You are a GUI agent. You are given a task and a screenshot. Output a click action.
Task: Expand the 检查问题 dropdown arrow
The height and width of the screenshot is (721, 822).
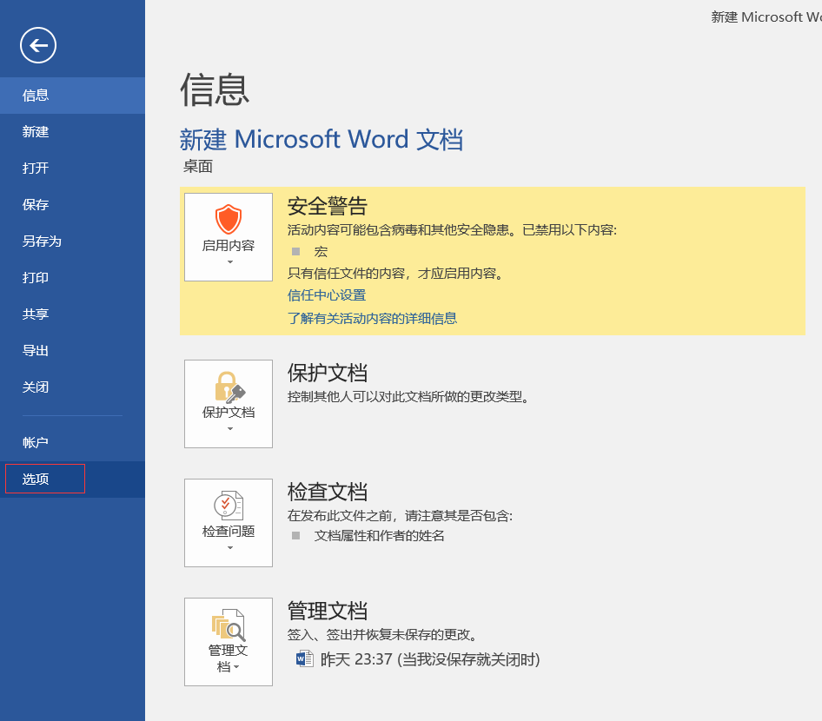[229, 547]
